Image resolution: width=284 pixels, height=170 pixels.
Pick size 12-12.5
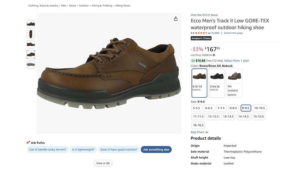pyautogui.click(x=213, y=117)
